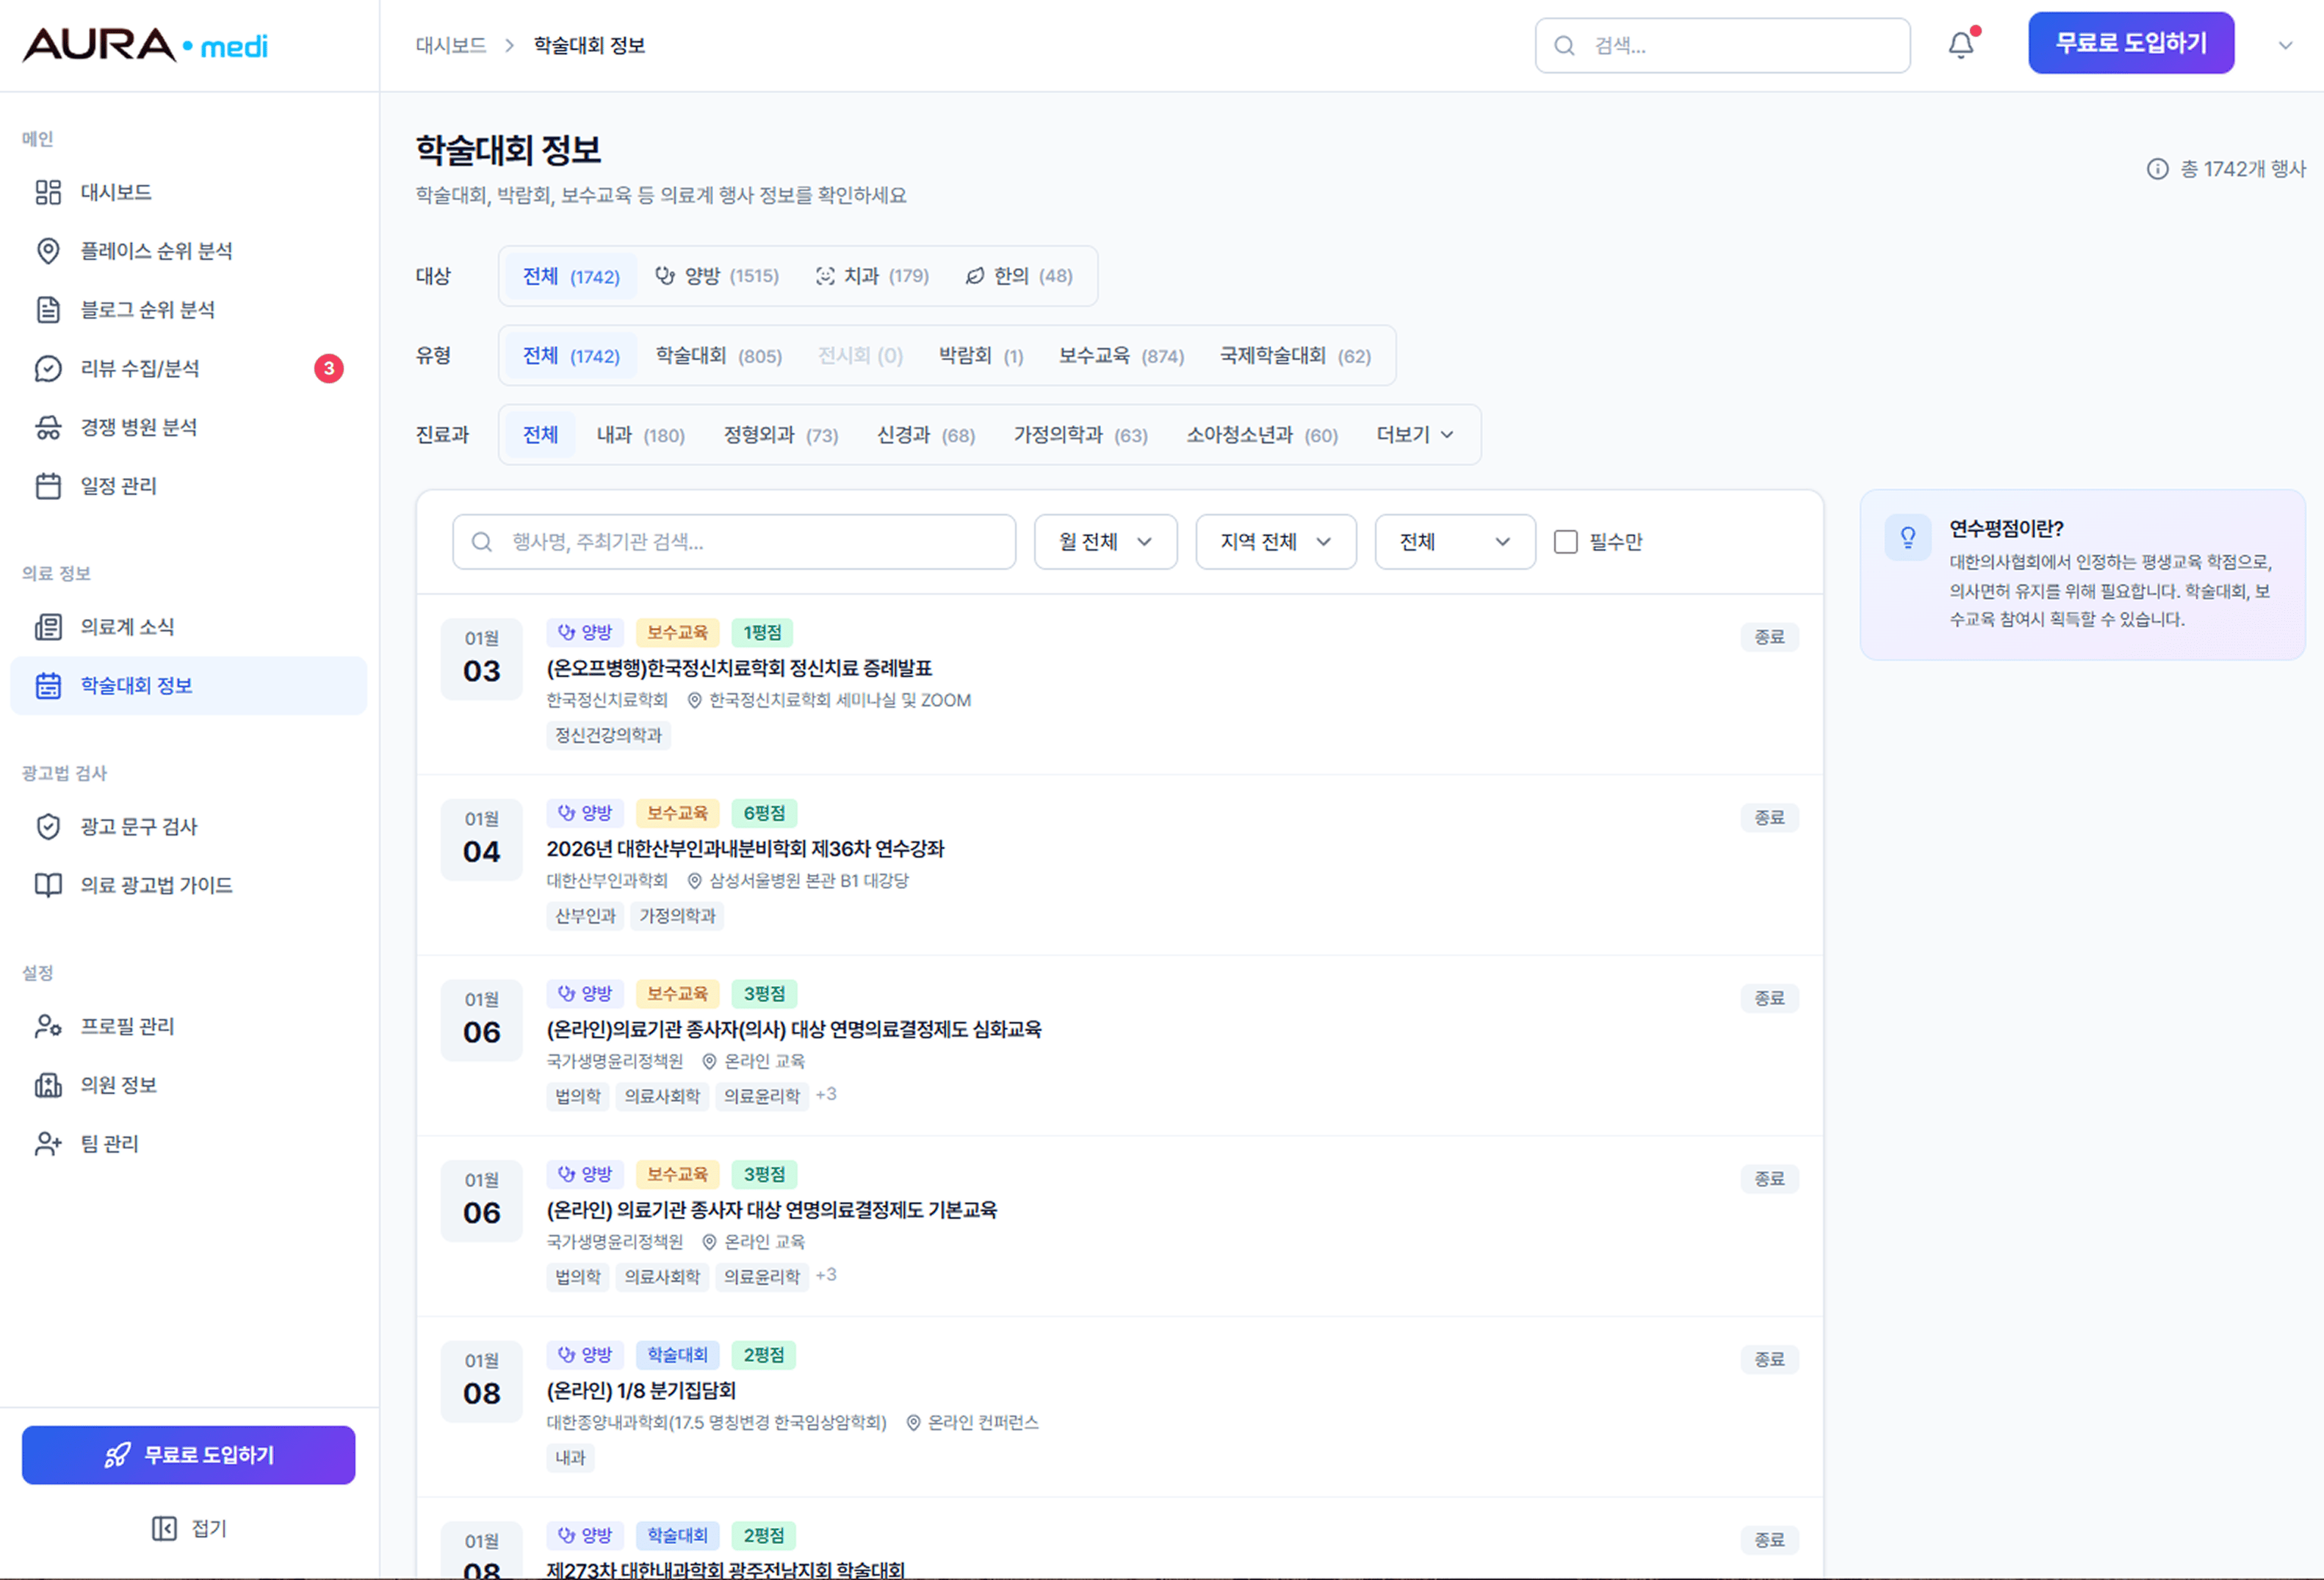The width and height of the screenshot is (2324, 1580).
Task: Open 의원 정보 hospital icon
Action: point(48,1085)
